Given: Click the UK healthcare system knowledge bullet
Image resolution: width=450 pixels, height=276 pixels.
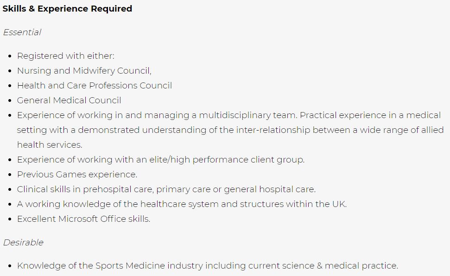Looking at the screenshot, I should 182,204.
